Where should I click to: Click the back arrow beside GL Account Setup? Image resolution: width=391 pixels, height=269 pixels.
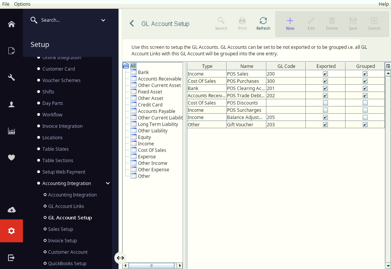click(132, 24)
